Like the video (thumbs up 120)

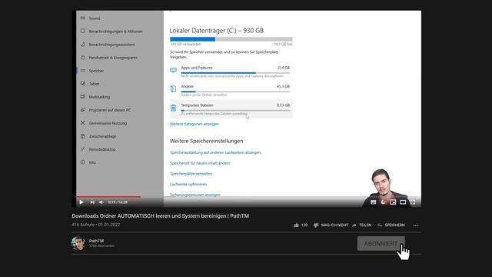(x=301, y=225)
